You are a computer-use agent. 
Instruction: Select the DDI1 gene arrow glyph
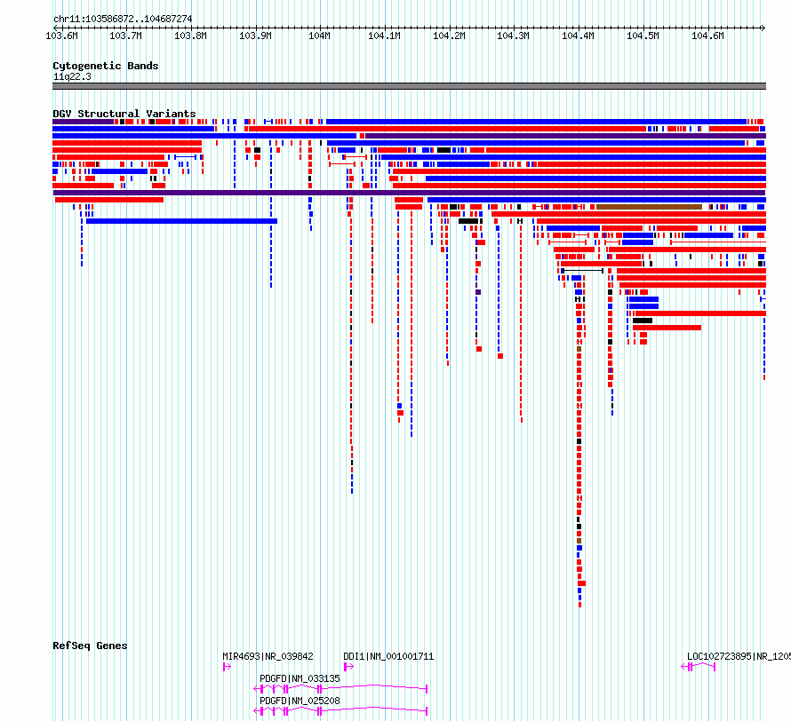coord(348,667)
